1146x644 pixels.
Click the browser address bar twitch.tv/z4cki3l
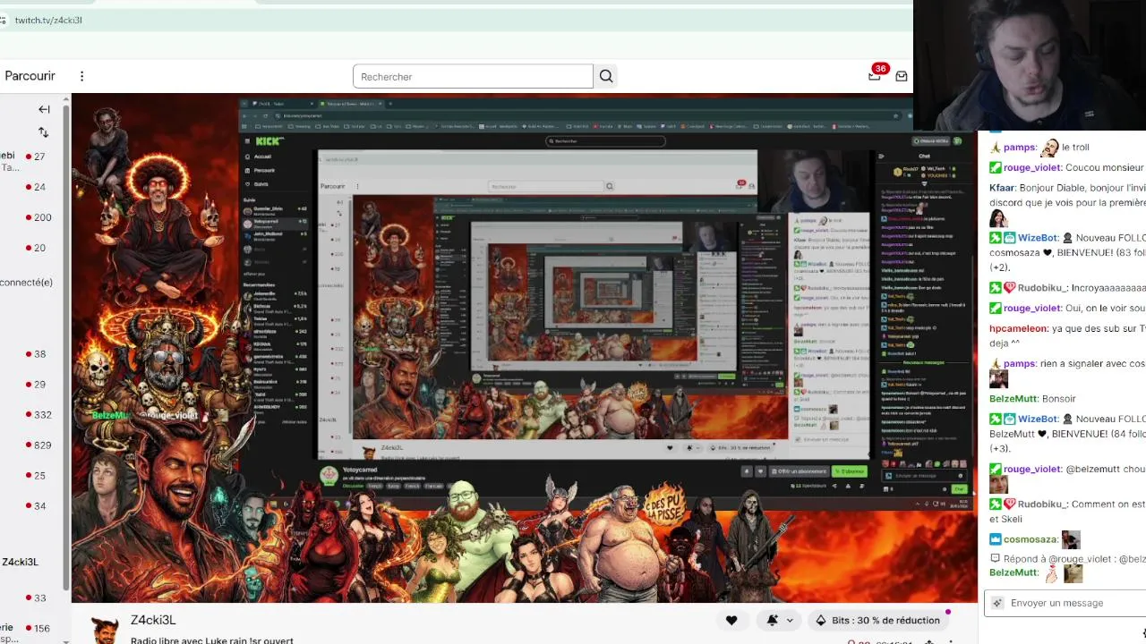tap(48, 20)
